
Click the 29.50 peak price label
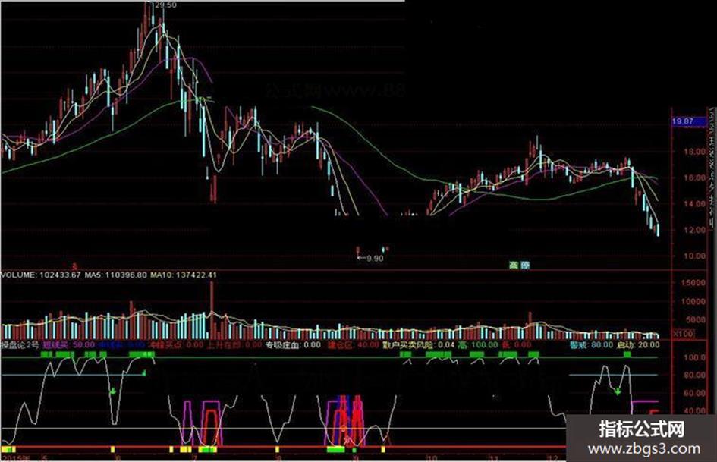165,5
